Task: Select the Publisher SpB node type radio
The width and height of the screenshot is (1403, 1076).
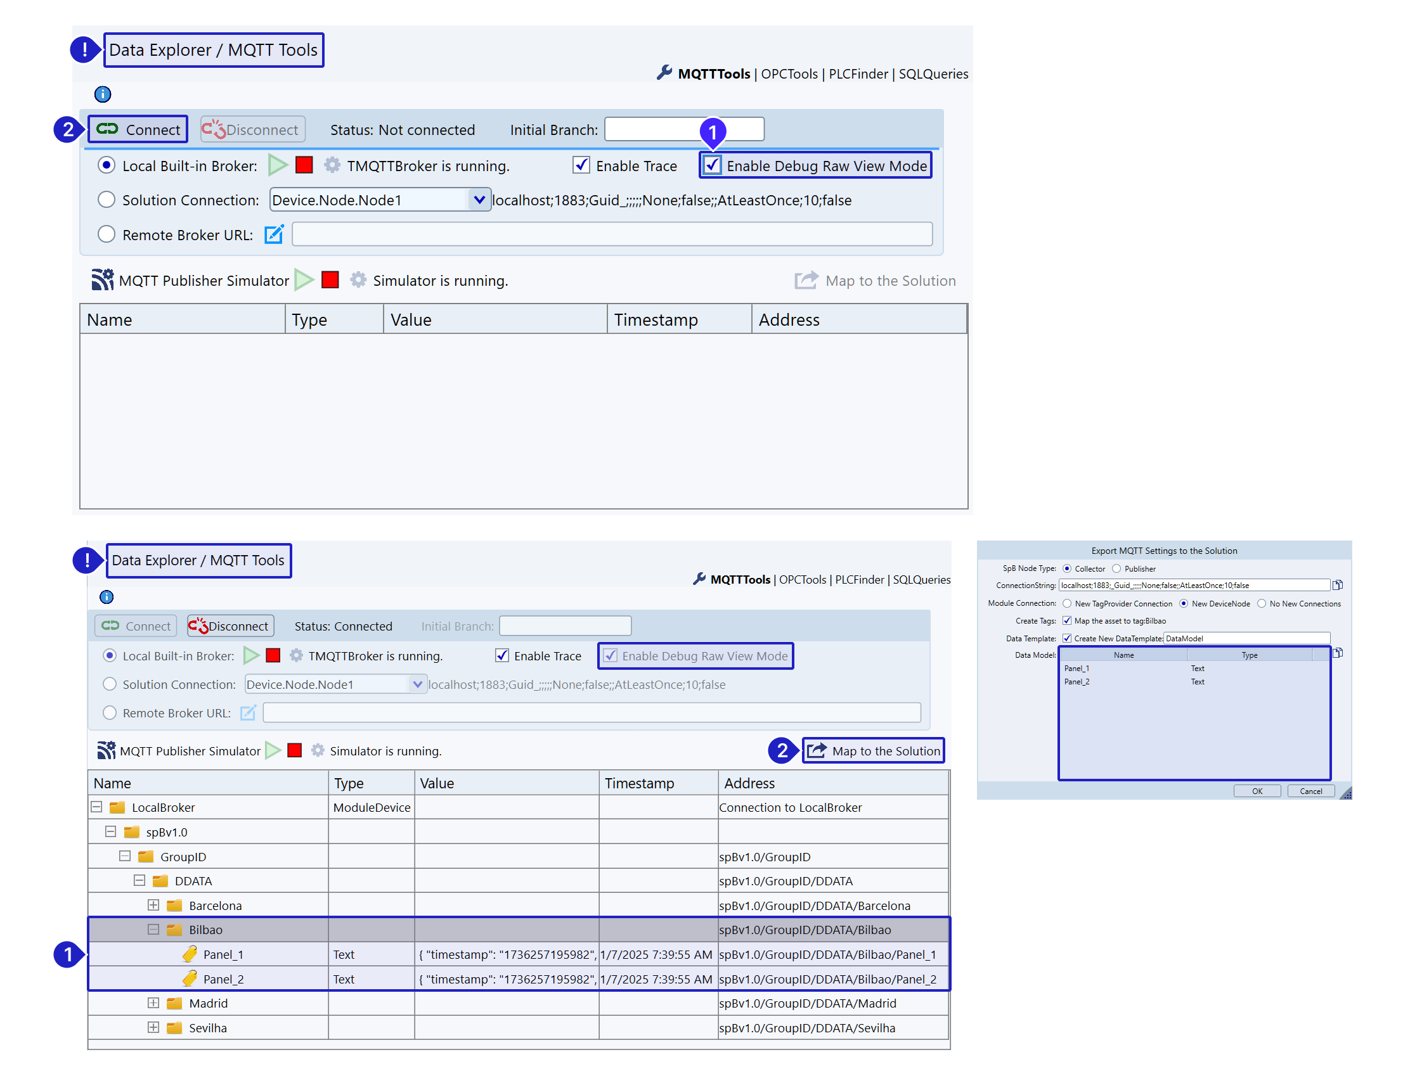Action: [x=1116, y=569]
